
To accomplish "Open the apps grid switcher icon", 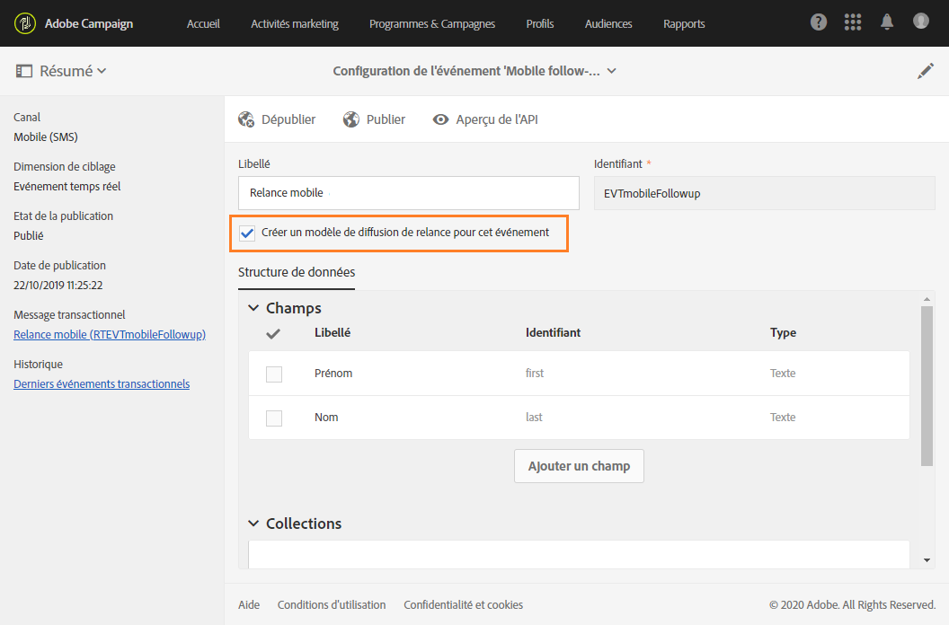I will pyautogui.click(x=853, y=22).
